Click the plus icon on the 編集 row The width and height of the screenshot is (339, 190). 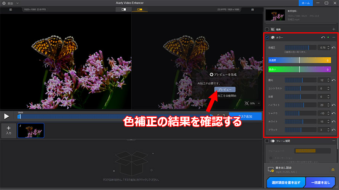[x=334, y=29]
